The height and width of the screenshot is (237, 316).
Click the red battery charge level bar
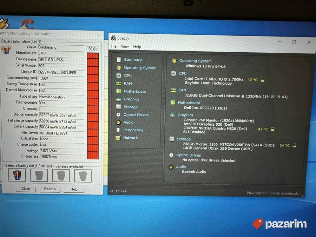click(93, 106)
